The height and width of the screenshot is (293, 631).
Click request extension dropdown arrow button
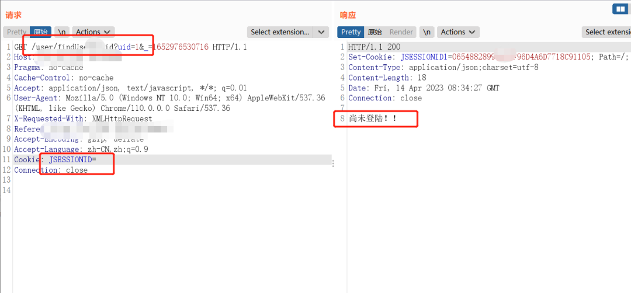tap(321, 32)
